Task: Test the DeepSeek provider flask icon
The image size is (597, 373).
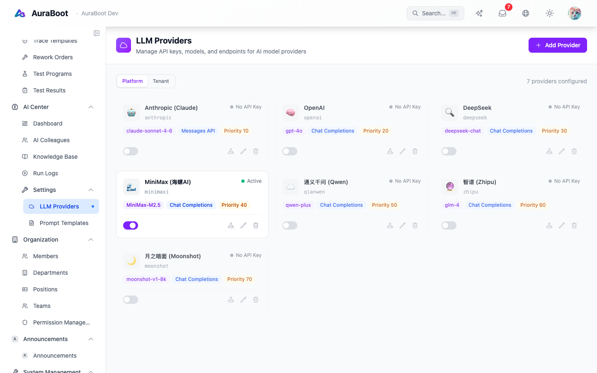Action: 549,151
